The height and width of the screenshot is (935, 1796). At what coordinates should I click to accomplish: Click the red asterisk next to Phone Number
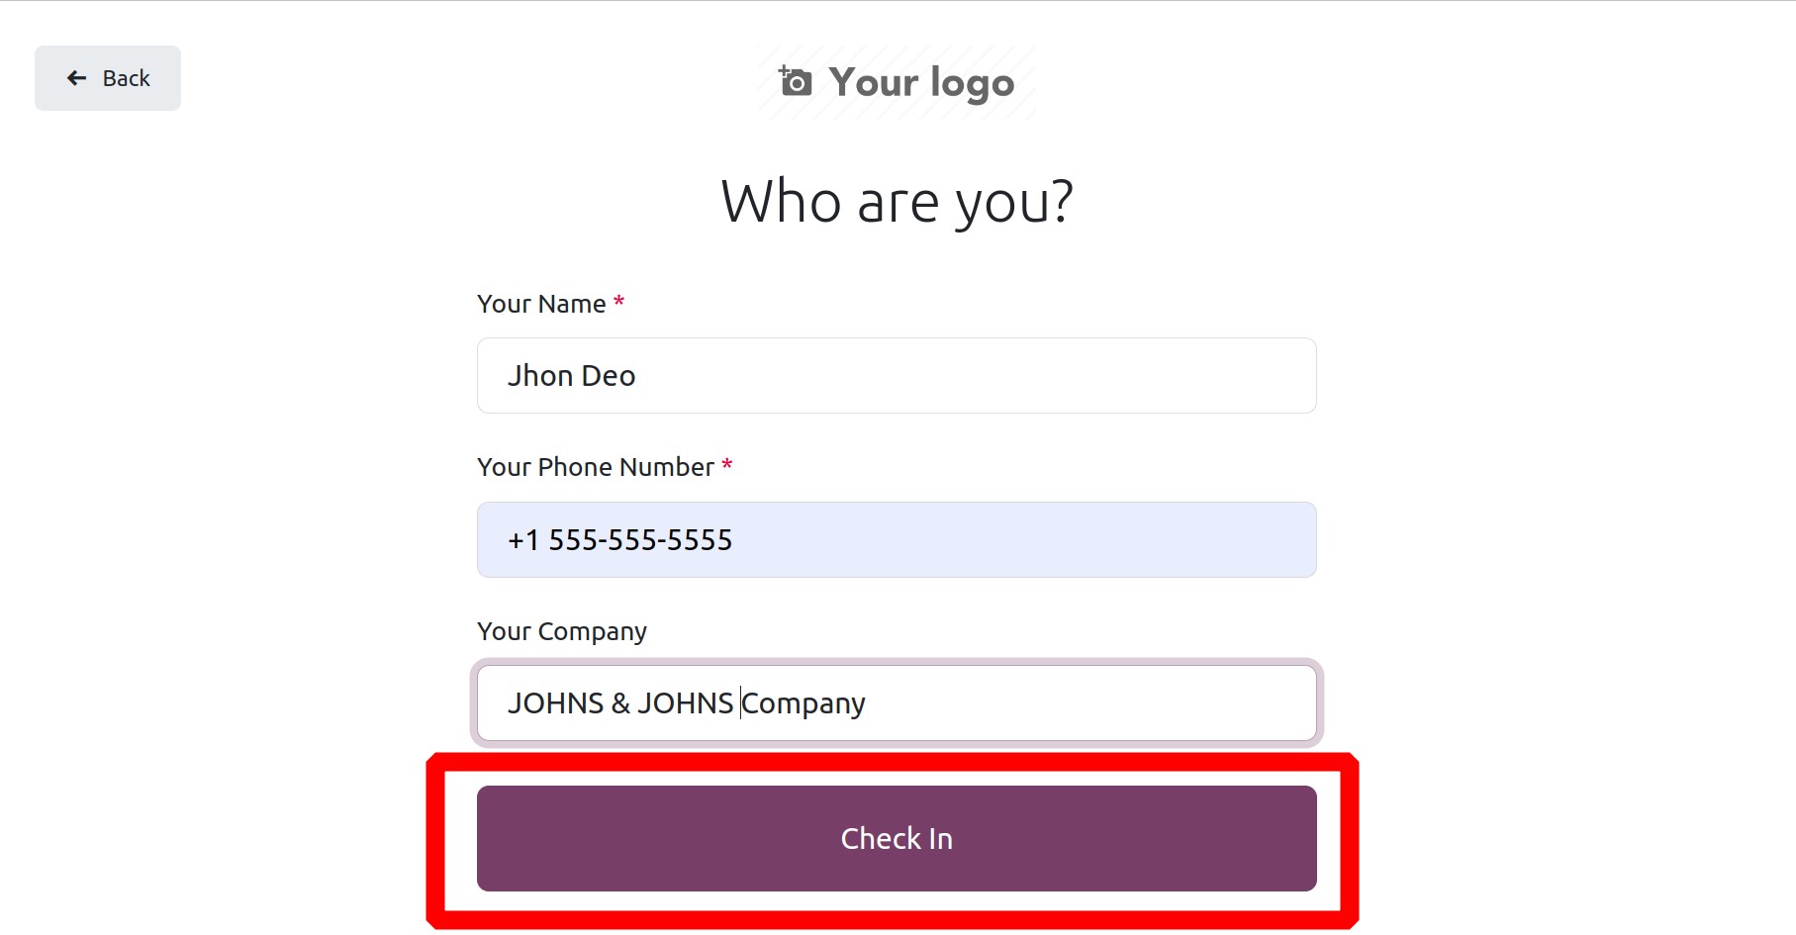point(727,464)
